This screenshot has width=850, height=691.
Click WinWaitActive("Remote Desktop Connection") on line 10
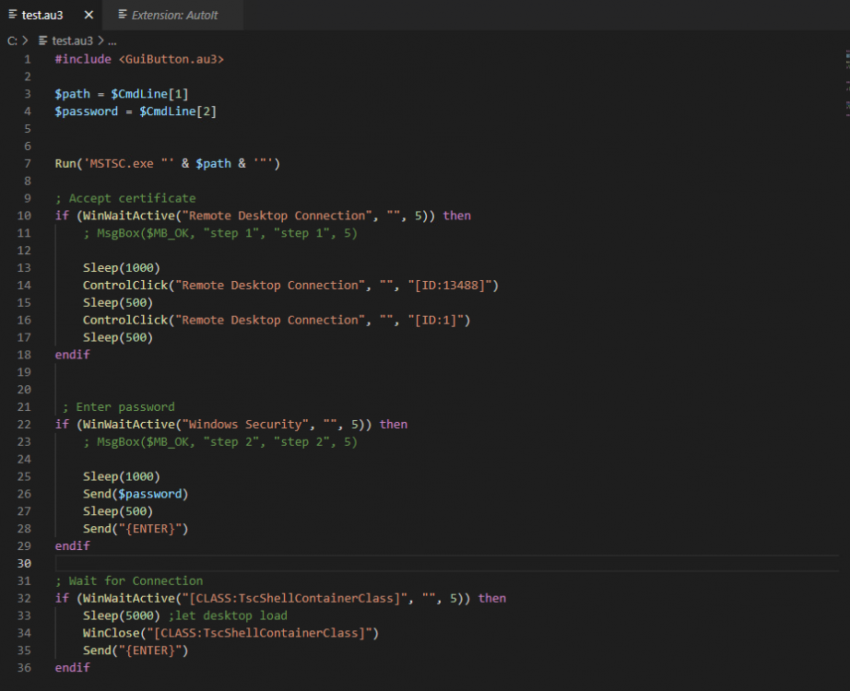[x=255, y=216]
